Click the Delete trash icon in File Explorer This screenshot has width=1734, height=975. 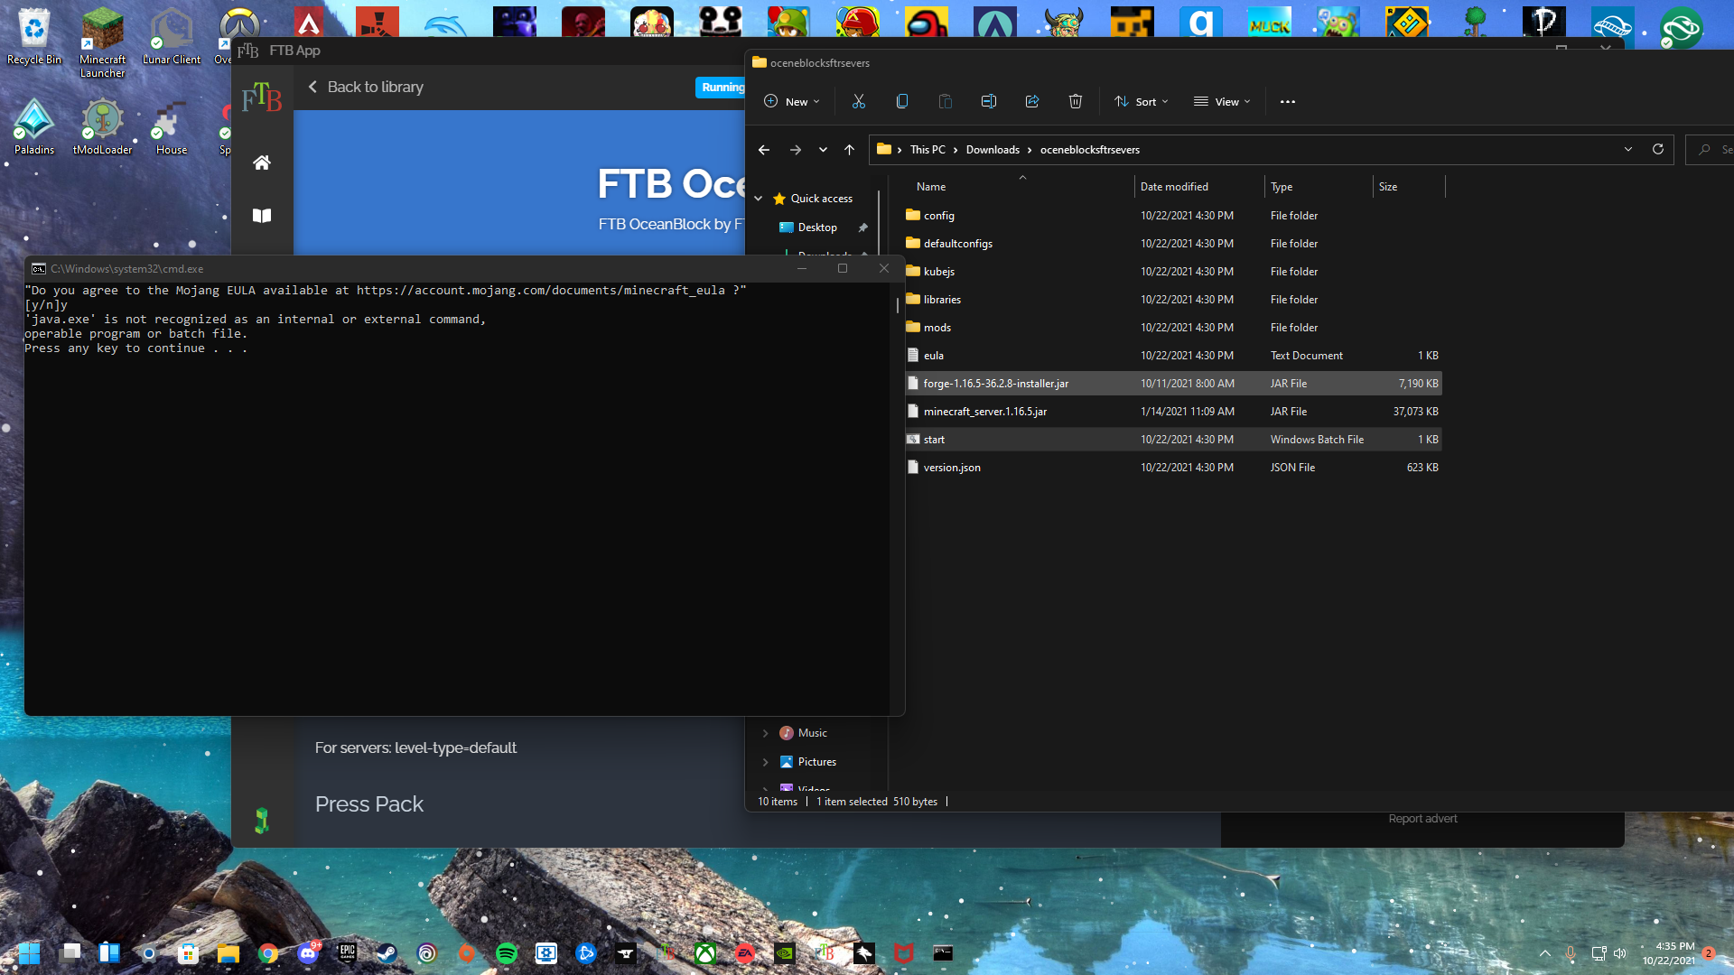click(1075, 101)
